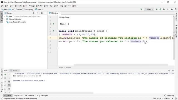Click the editor horizontal scrollbar

click(121, 65)
